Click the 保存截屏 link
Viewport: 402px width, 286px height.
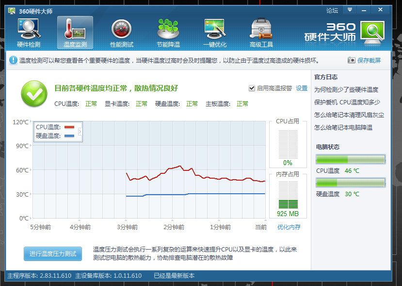tap(369, 61)
